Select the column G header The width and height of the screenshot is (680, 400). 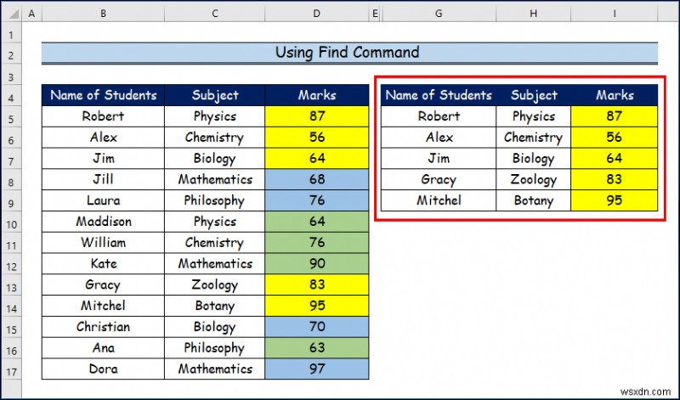[438, 15]
